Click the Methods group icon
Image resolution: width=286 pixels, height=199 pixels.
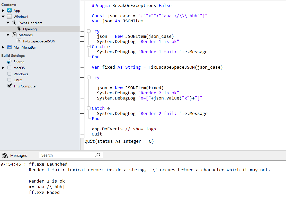(x=14, y=35)
